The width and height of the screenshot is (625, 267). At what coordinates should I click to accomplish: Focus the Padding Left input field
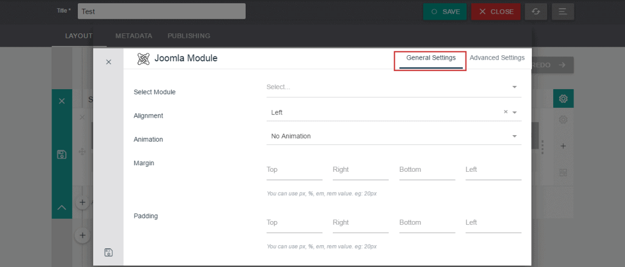[x=493, y=223]
